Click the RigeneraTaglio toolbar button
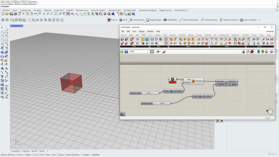 [x=154, y=20]
